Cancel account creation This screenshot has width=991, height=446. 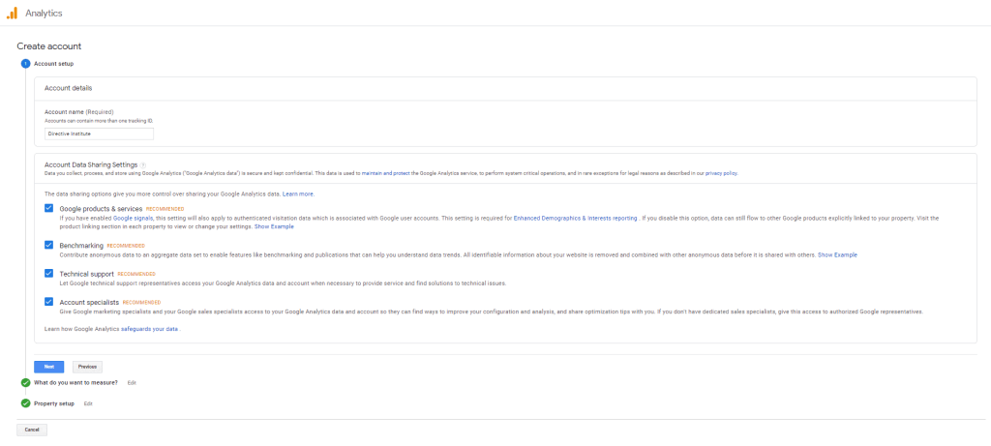pyautogui.click(x=32, y=430)
